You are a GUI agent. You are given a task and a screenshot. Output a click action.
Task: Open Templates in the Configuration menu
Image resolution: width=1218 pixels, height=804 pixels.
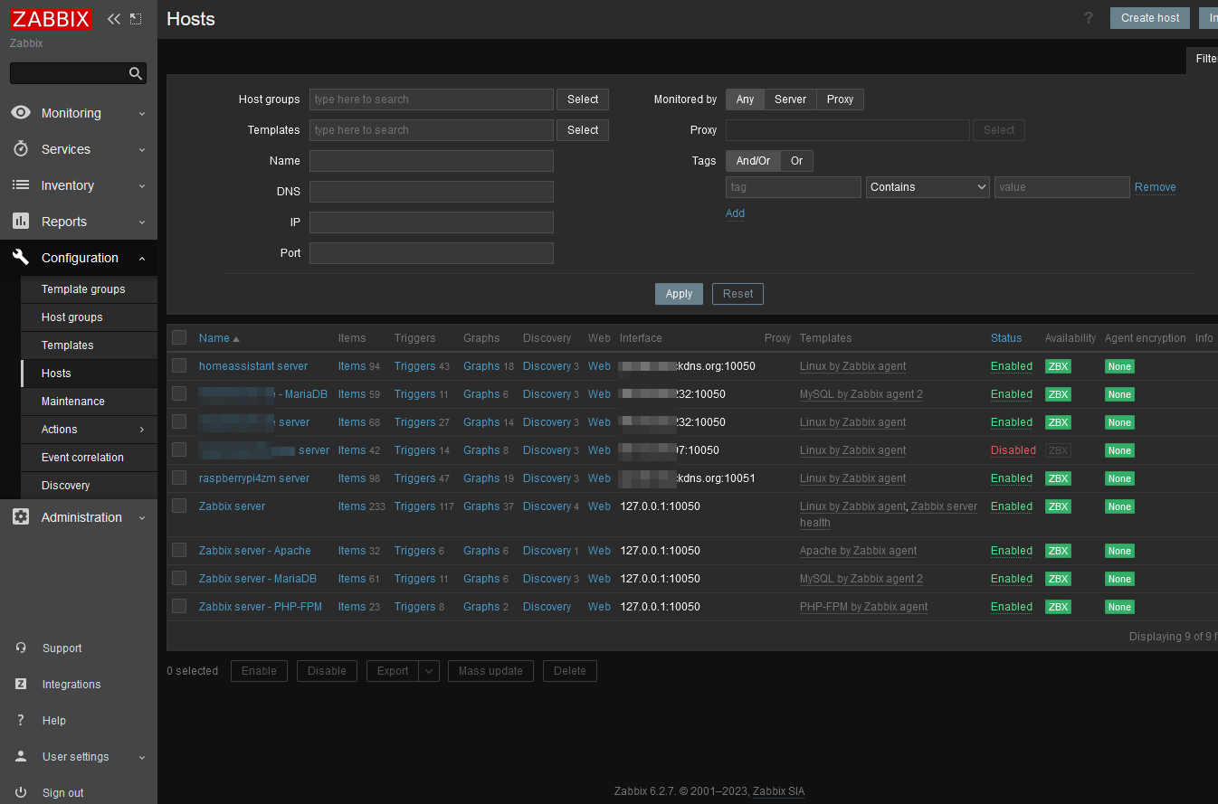click(68, 345)
